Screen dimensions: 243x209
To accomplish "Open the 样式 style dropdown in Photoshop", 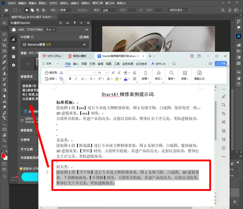I will tap(109, 10).
